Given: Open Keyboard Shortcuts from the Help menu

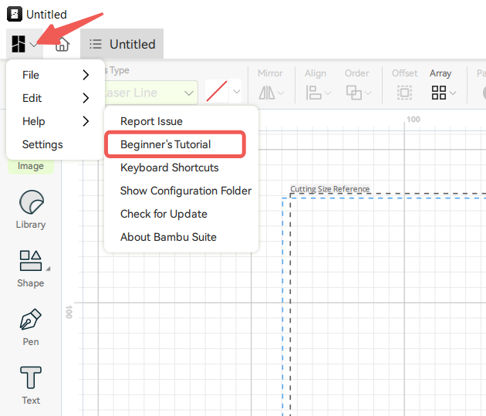Looking at the screenshot, I should [181, 167].
